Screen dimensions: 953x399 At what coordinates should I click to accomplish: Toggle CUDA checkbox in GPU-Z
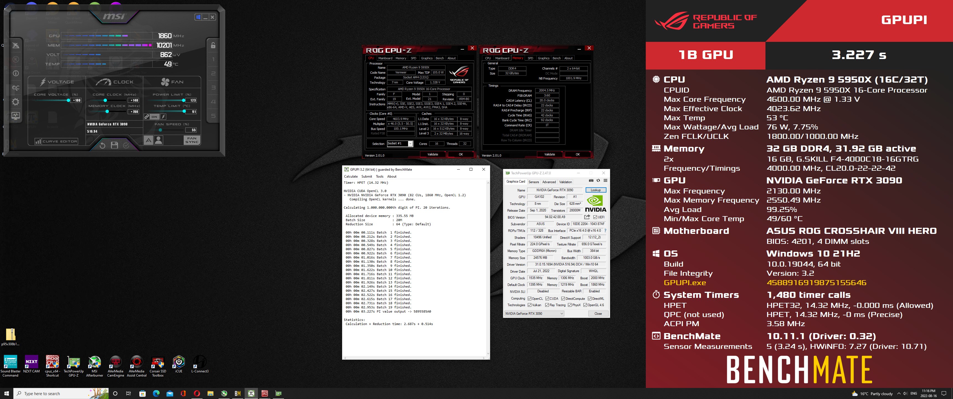click(x=547, y=299)
